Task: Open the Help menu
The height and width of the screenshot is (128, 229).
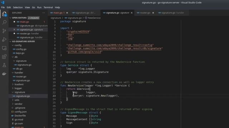Action: tap(57, 7)
